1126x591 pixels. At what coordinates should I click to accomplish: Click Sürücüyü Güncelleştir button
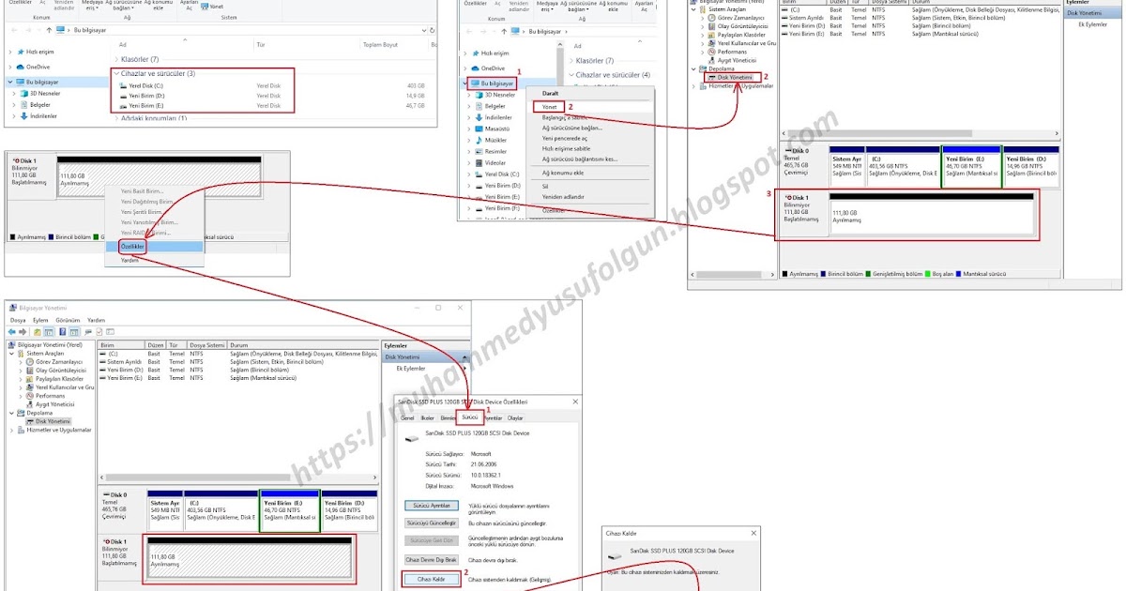[432, 523]
